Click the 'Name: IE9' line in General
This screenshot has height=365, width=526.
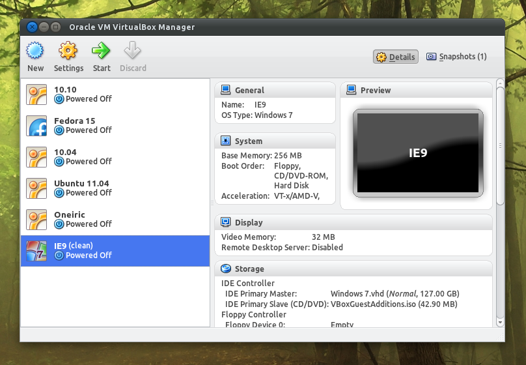coord(243,105)
